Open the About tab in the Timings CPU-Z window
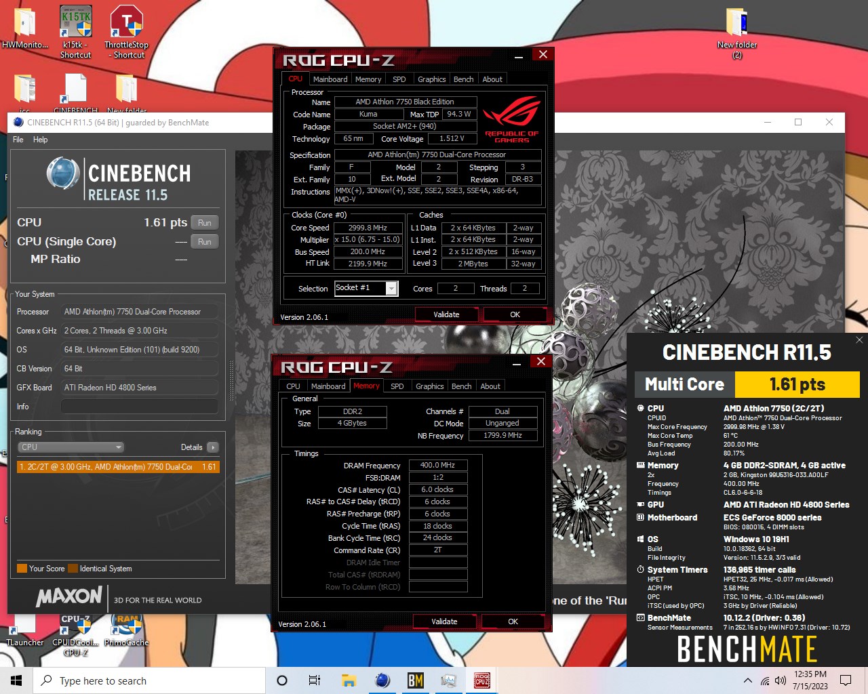Screen dimensions: 868x694 (x=490, y=386)
